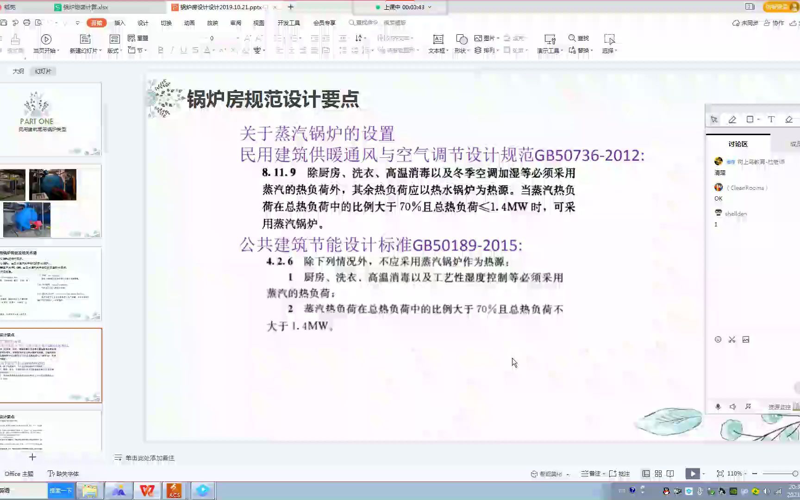Click the select (选择) tool icon

[x=610, y=39]
